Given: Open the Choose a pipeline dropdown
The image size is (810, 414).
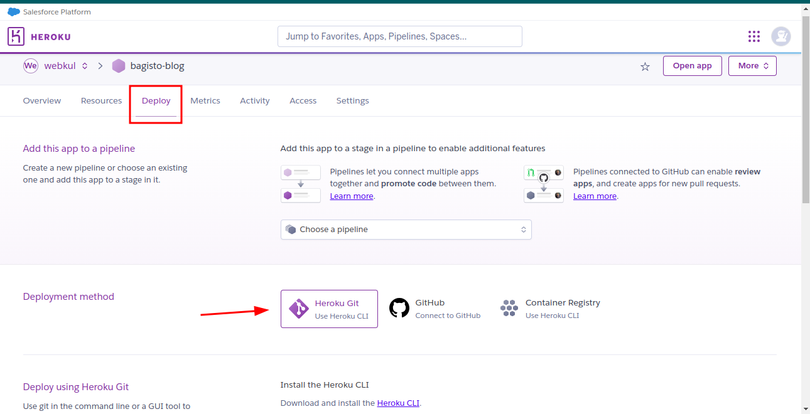Looking at the screenshot, I should [406, 230].
